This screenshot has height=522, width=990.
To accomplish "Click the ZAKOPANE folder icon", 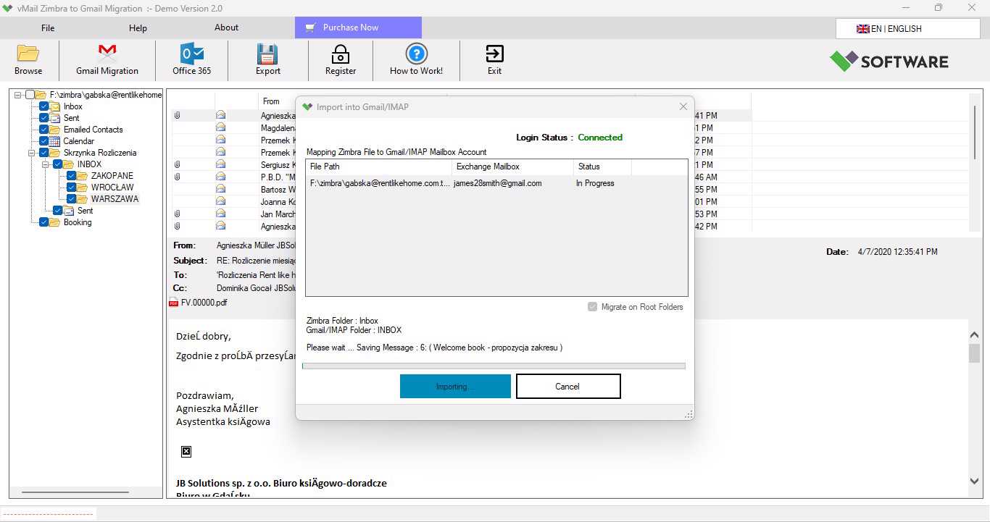I will [x=83, y=176].
